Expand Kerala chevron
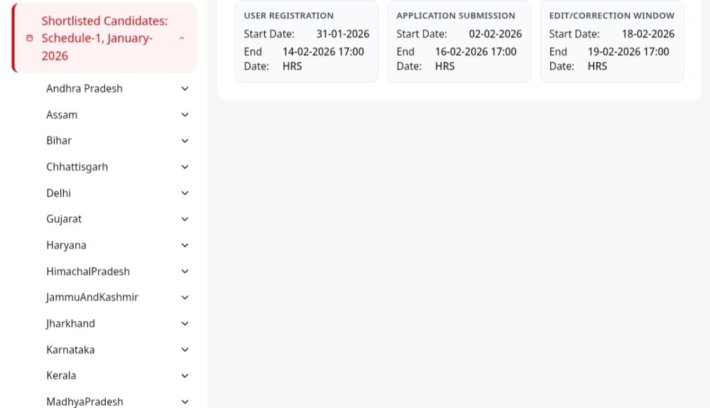Viewport: 710px width, 408px height. (x=185, y=376)
